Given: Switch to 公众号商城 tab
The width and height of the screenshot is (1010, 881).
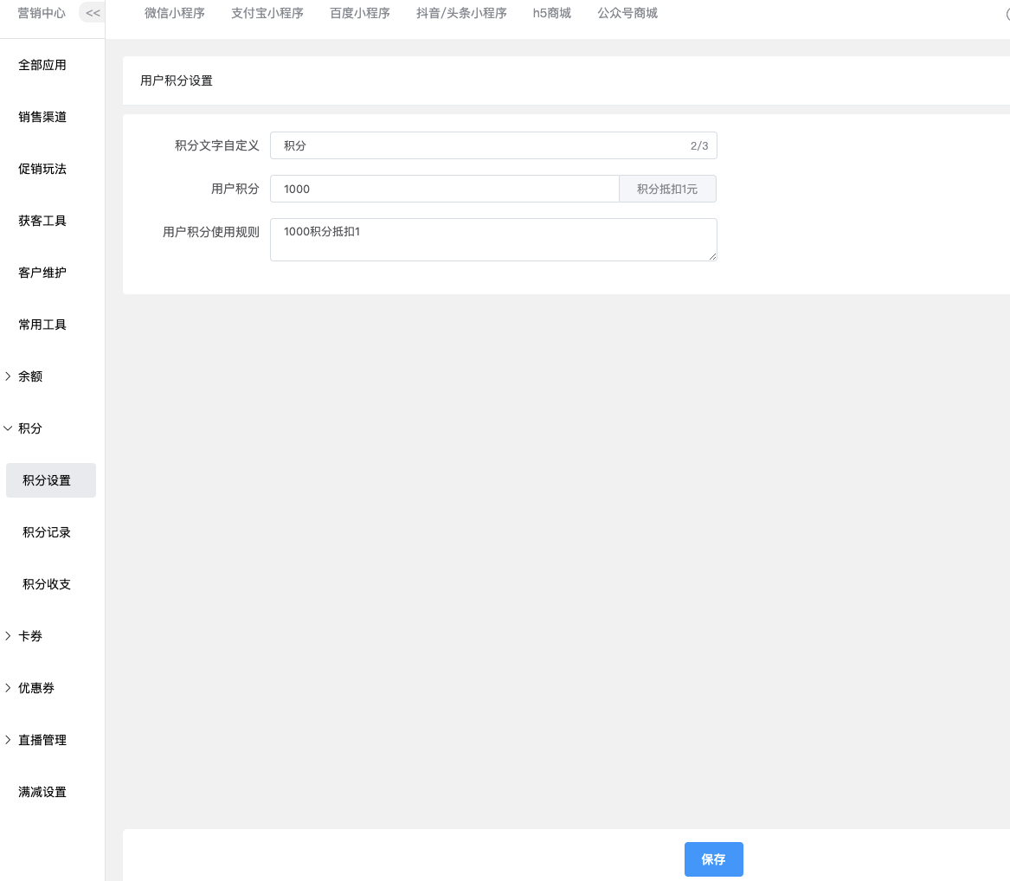Looking at the screenshot, I should point(627,13).
